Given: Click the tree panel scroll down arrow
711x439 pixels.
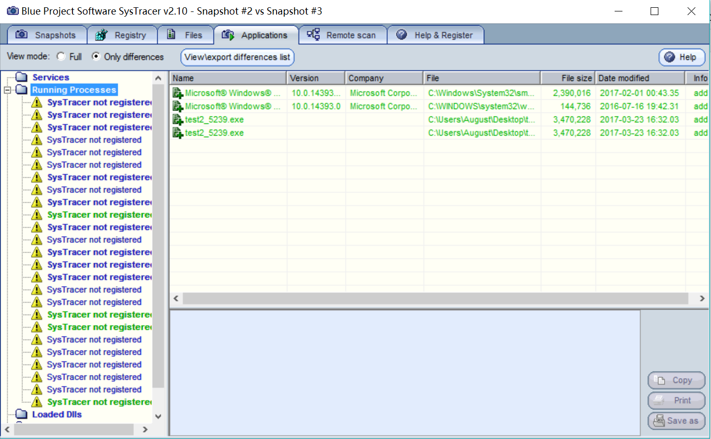Looking at the screenshot, I should (158, 416).
